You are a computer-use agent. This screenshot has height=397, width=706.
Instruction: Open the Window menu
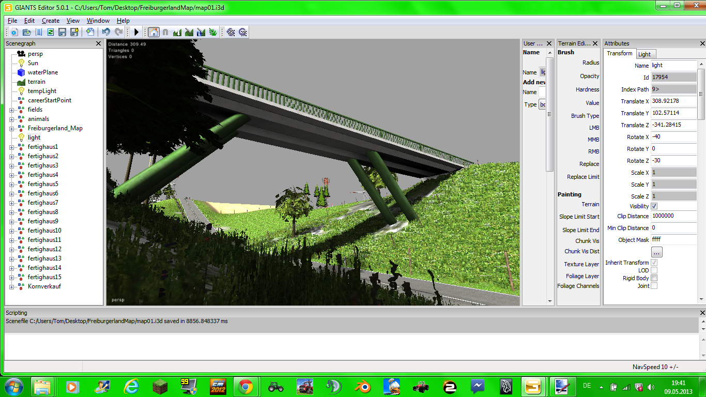coord(98,21)
